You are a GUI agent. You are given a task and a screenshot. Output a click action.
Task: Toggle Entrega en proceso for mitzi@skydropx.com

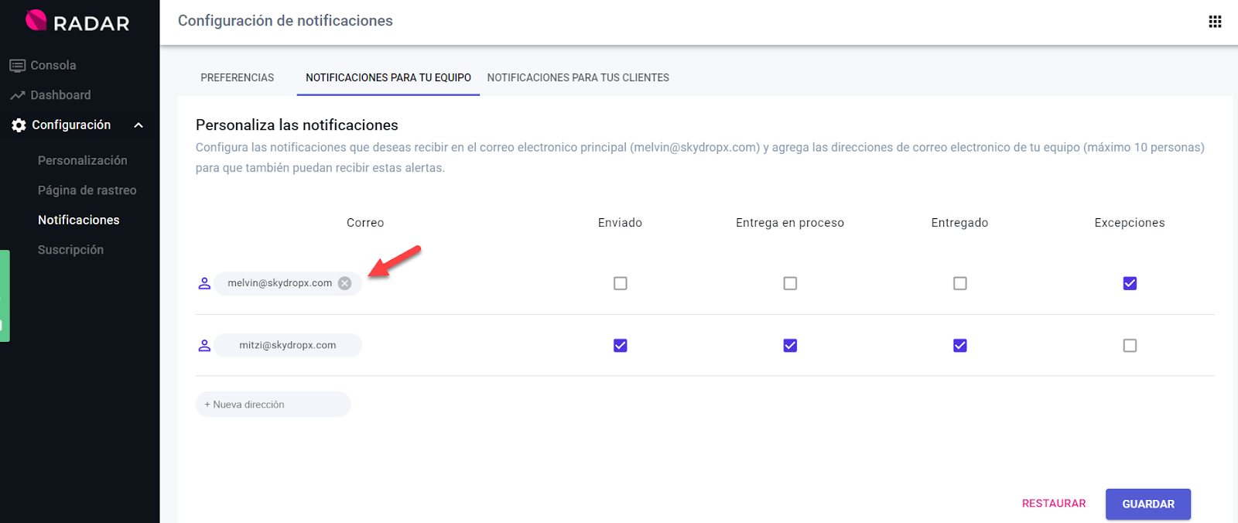(790, 345)
